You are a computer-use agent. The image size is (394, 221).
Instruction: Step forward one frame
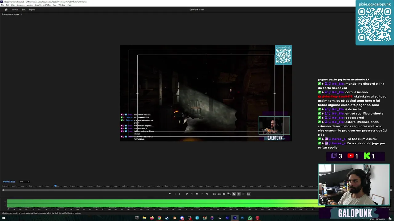coord(202,194)
